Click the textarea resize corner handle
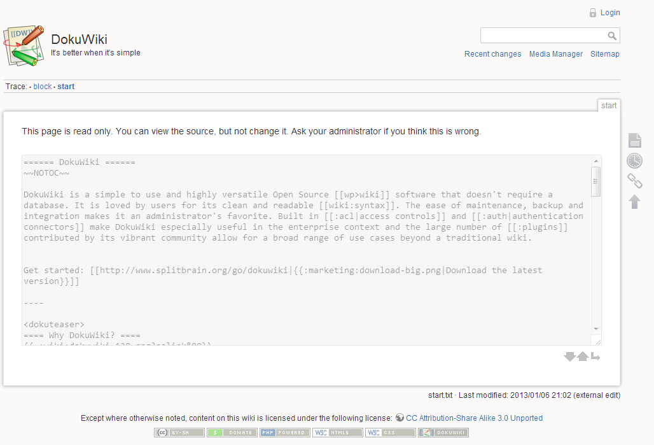This screenshot has width=654, height=445. [597, 341]
